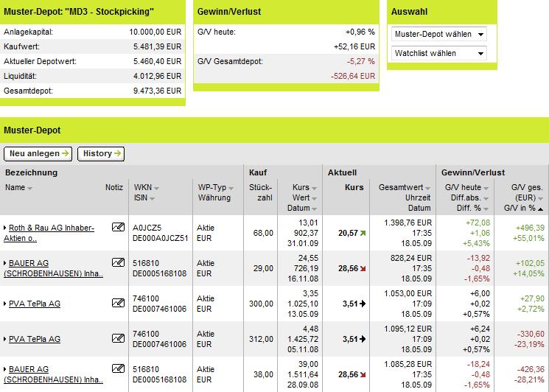Expand the PVA TePla row with 300,00 shares
Viewport: 549px width, 392px height.
pos(5,304)
